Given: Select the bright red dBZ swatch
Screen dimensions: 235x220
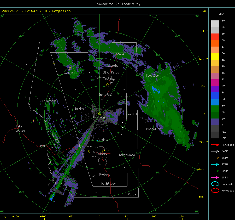Looking at the screenshot, I should tap(215, 37).
